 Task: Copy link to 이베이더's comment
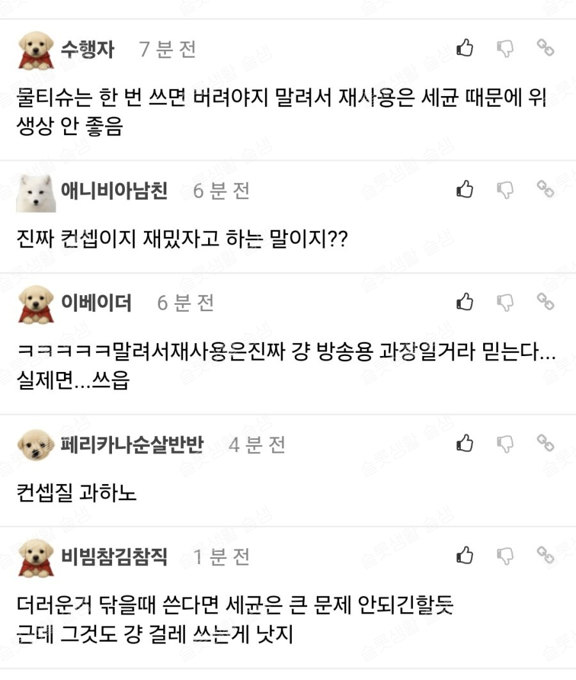point(545,302)
